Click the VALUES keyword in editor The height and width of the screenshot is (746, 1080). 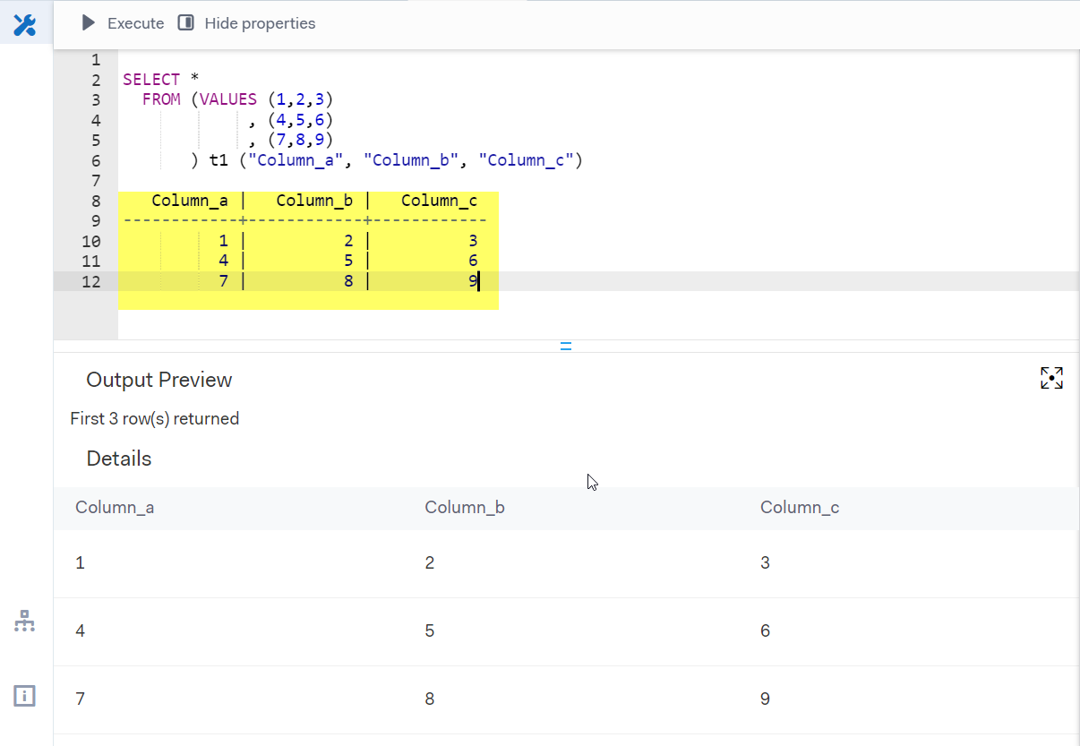pyautogui.click(x=228, y=99)
